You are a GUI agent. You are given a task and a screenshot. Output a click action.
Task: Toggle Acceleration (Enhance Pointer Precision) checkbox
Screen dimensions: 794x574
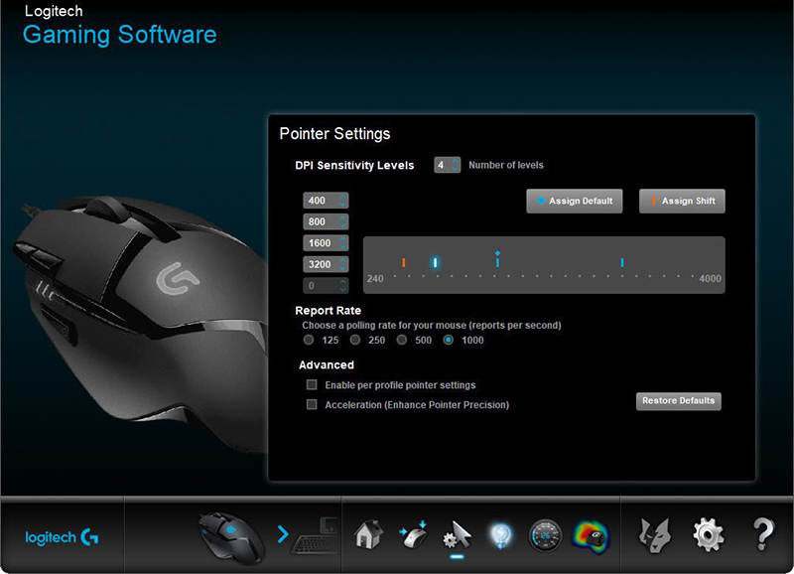[x=312, y=405]
